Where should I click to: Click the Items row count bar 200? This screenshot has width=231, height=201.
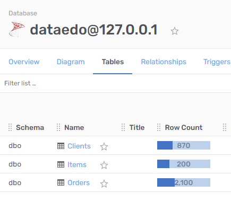pos(184,164)
